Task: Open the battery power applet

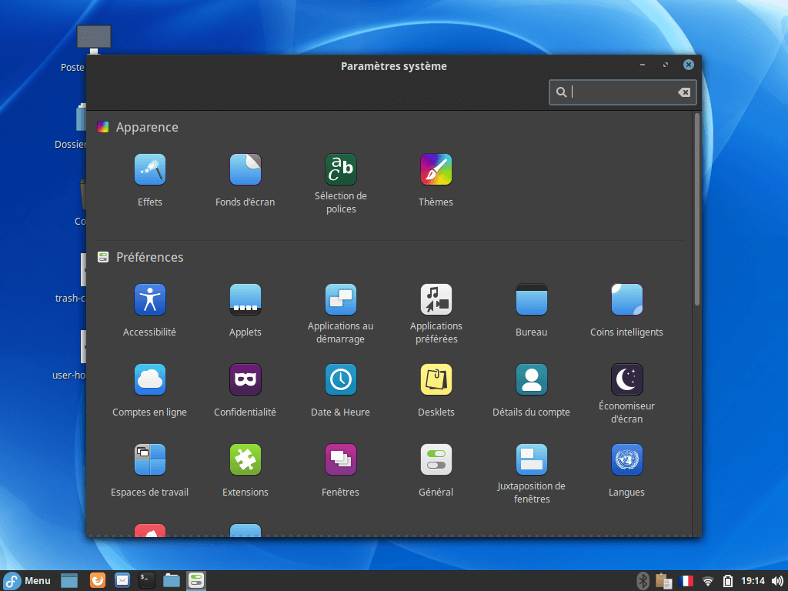Action: click(728, 582)
